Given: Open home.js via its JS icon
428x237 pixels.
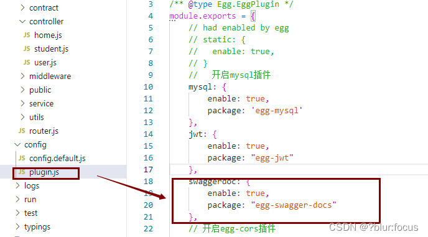Looking at the screenshot, I should [x=27, y=35].
